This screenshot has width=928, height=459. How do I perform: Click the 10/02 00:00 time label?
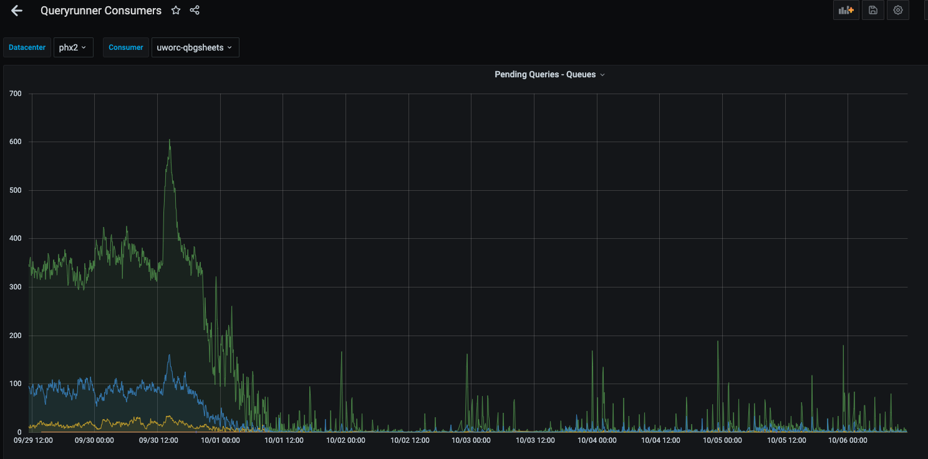pos(346,440)
